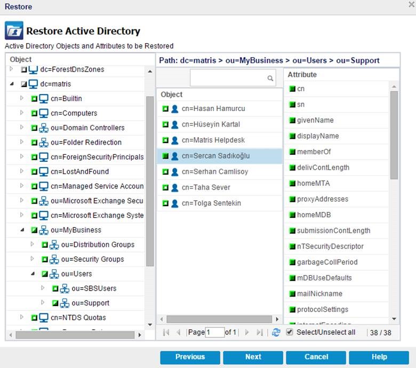
Task: Toggle cn=Computers tree checkbox
Action: coord(34,113)
